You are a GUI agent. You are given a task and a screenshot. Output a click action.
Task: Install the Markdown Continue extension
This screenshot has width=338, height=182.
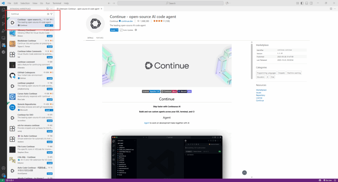click(x=50, y=47)
